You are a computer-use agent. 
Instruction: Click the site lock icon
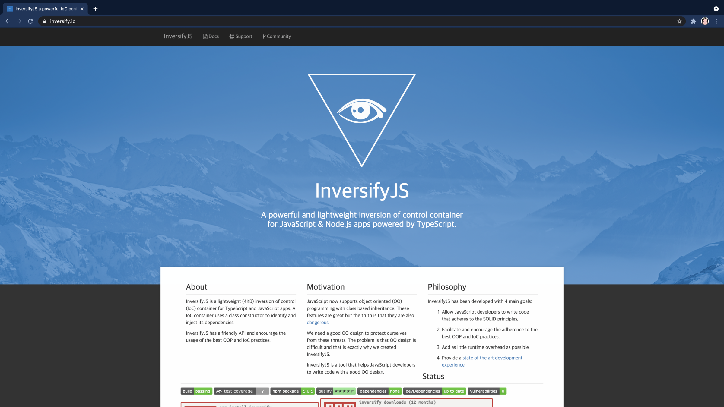45,21
